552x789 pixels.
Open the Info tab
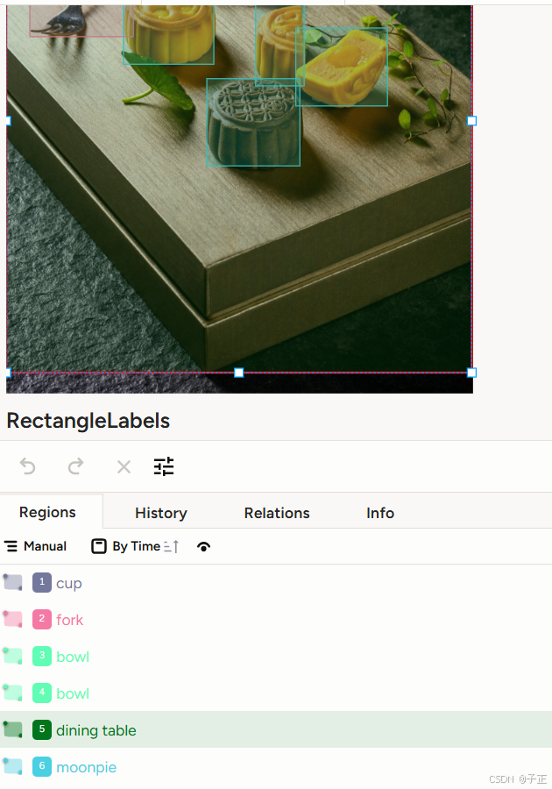pos(380,513)
